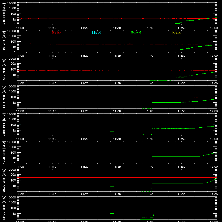Image resolution: width=222 pixels, height=222 pixels.
Task: Select the 8800 MHz [SFU] axis title
Action: [x=4, y=180]
